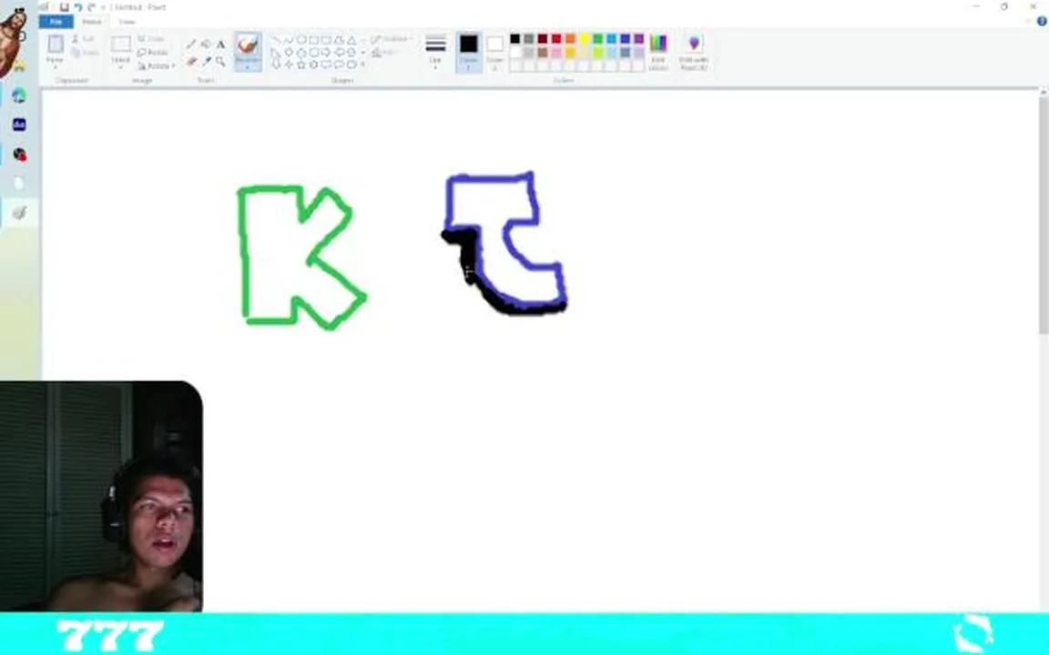
Task: Click the rectangular Select tool button
Action: pyautogui.click(x=120, y=45)
